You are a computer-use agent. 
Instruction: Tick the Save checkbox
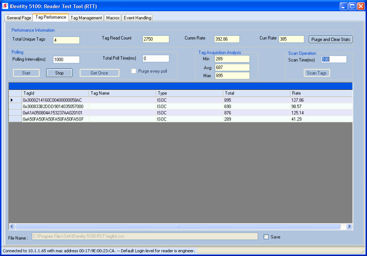[266, 237]
